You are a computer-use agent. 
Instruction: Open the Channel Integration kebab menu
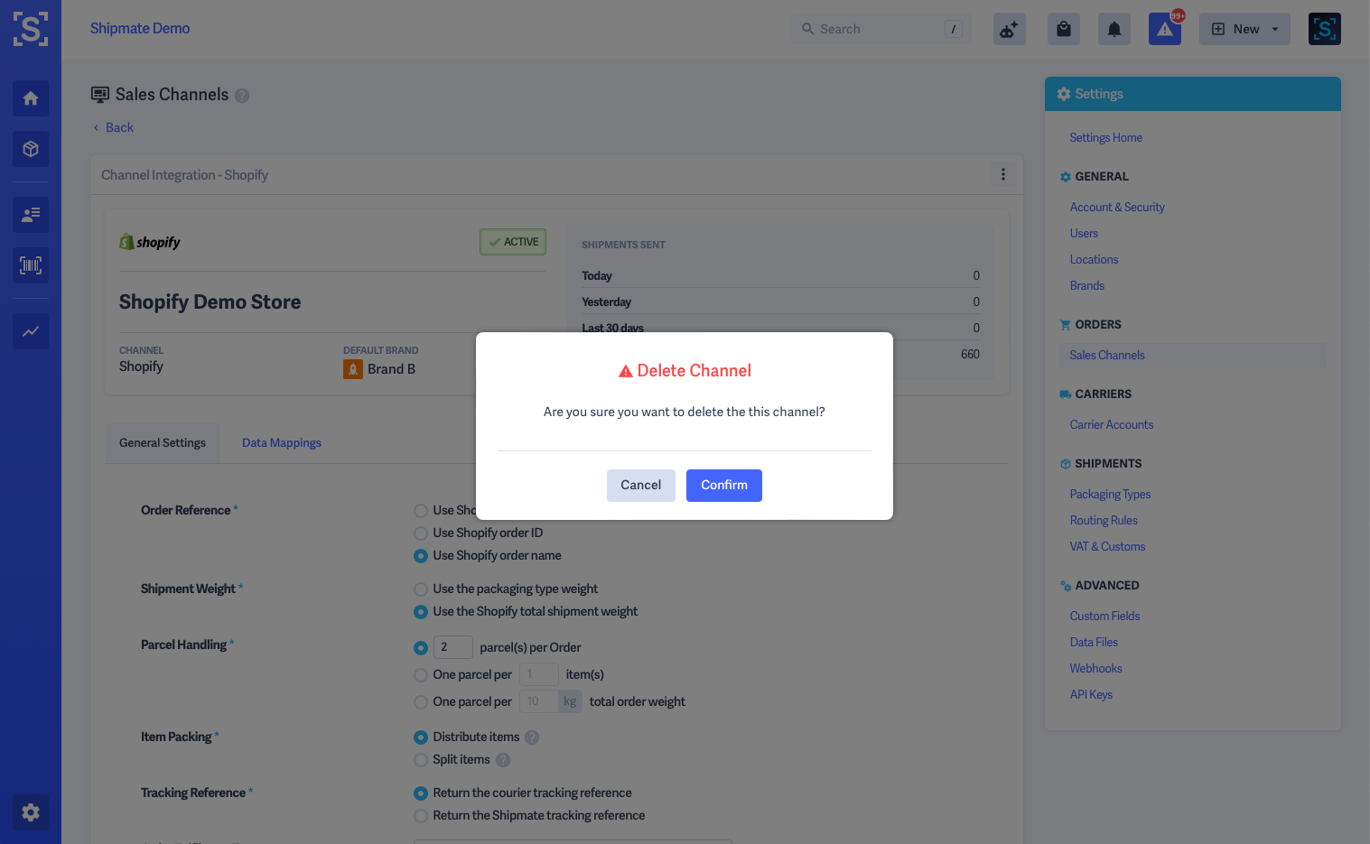[x=1003, y=174]
